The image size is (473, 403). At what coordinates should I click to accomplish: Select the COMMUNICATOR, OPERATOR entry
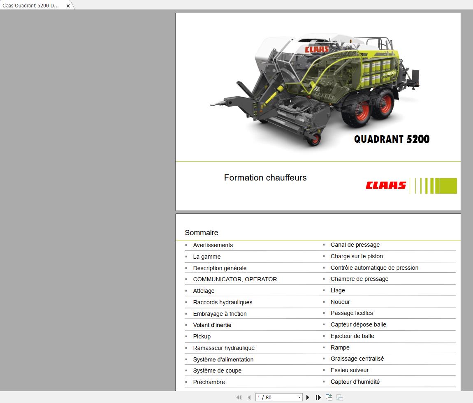point(235,279)
